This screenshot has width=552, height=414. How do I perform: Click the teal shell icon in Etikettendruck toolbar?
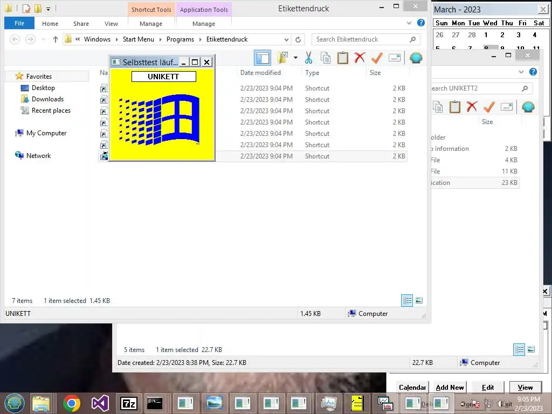416,58
